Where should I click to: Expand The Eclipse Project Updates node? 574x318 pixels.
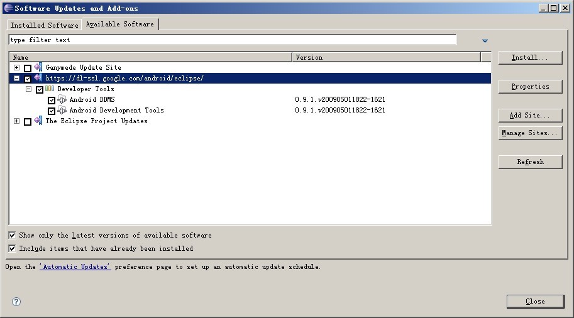pos(16,121)
